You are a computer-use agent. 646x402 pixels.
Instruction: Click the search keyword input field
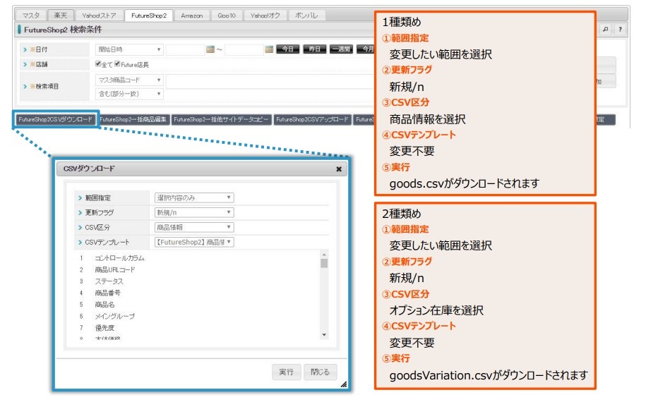270,82
